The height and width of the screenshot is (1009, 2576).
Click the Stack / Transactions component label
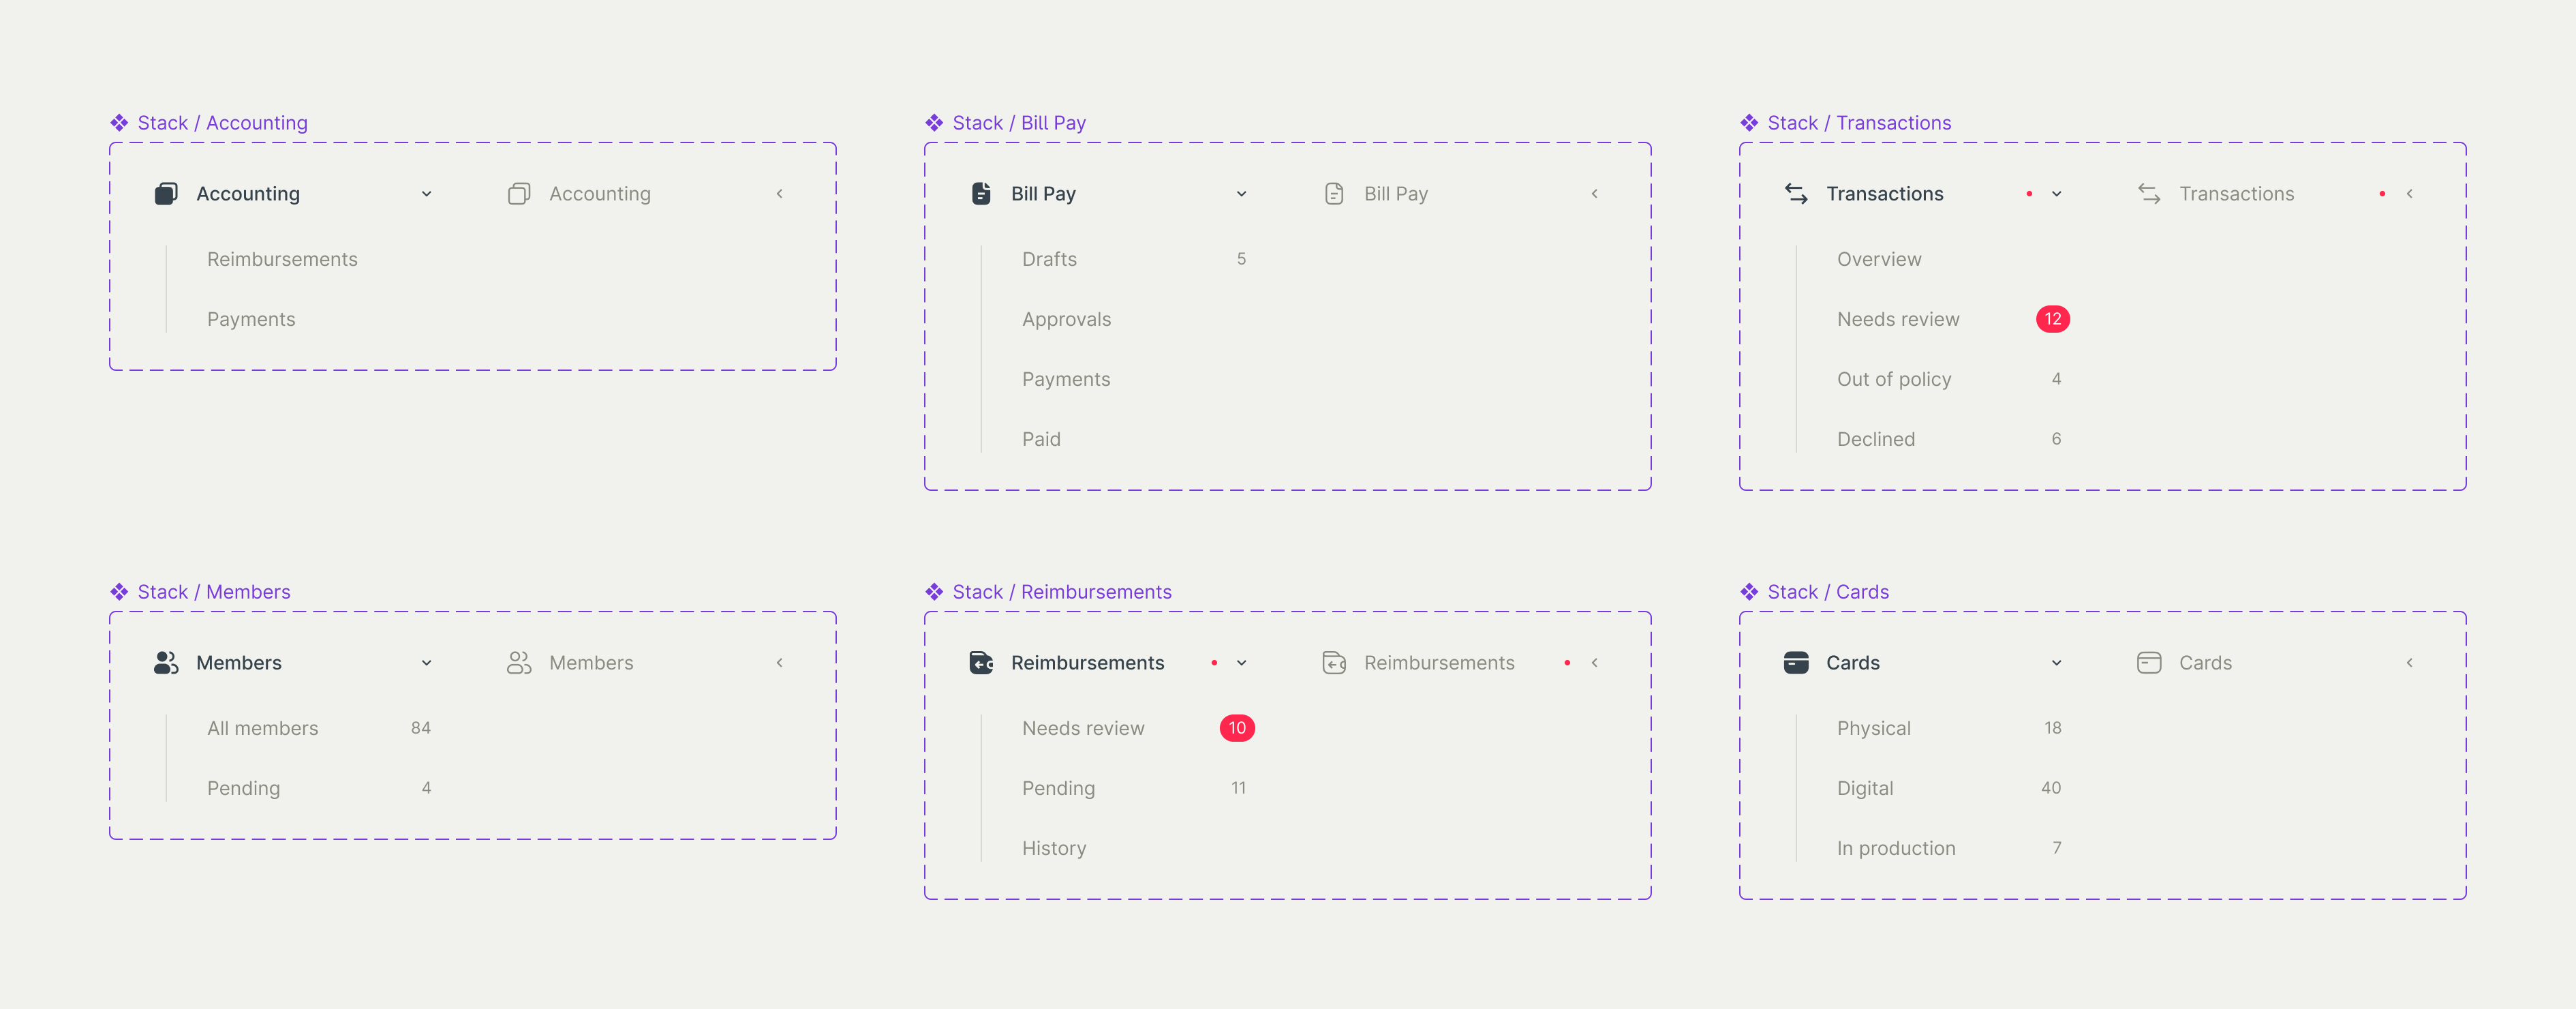(1858, 123)
